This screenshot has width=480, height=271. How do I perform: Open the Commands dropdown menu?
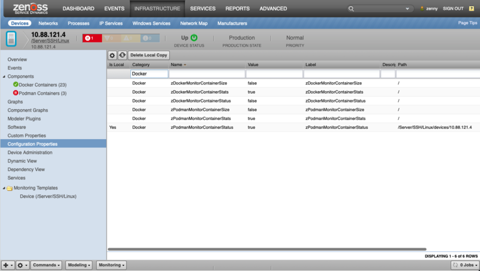[x=46, y=265]
